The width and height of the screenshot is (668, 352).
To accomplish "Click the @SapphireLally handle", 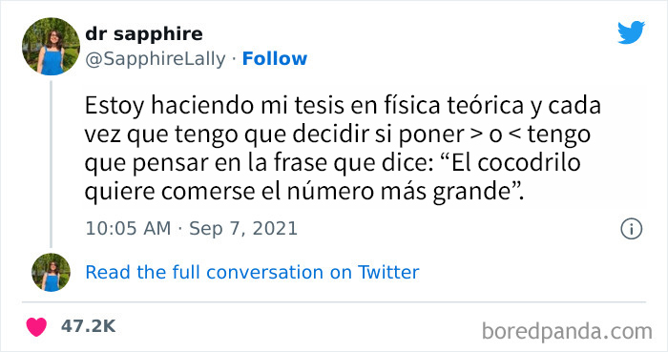I will (156, 59).
